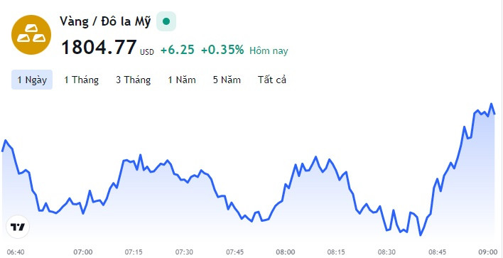Switch to 5 Năm view

[x=227, y=80]
